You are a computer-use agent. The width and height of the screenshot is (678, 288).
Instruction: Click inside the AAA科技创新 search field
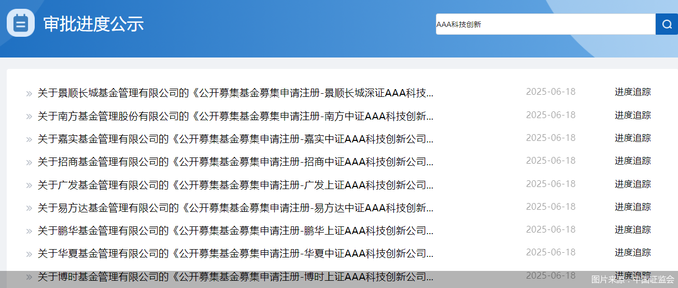[544, 24]
